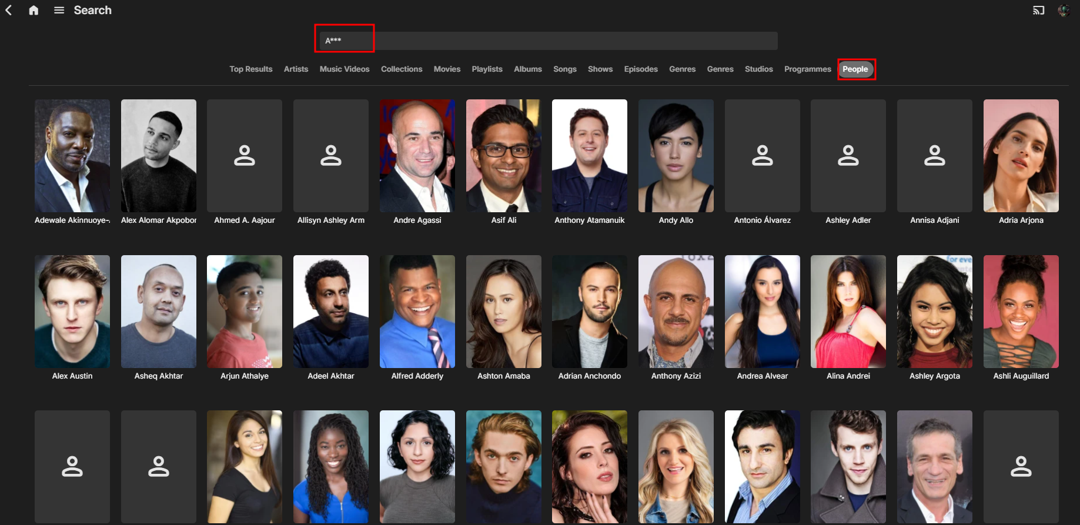
Task: Click the Adeel Akhtar name link
Action: pos(331,376)
